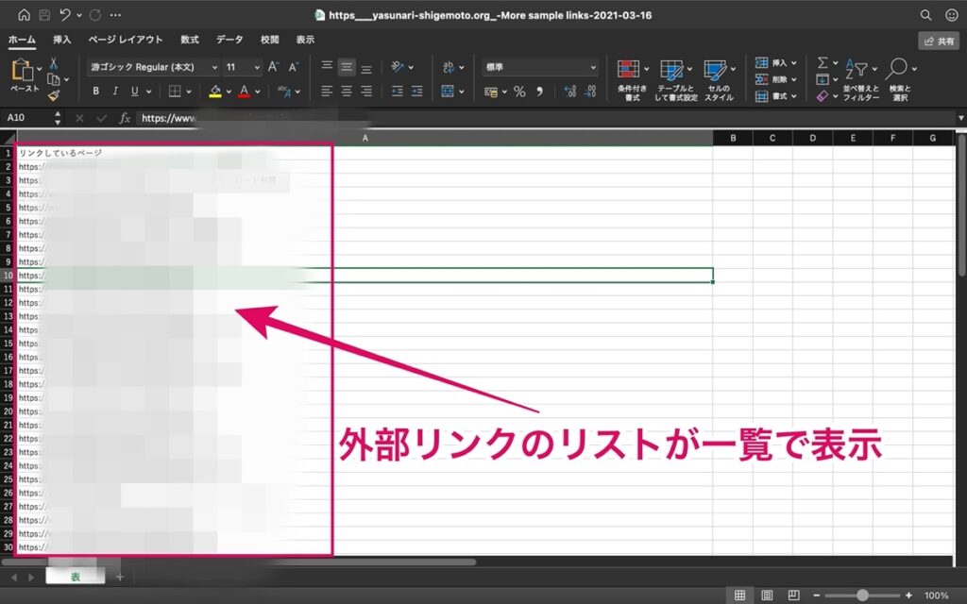Click the smiley feedback icon
Screen dimensions: 967x604
[952, 15]
